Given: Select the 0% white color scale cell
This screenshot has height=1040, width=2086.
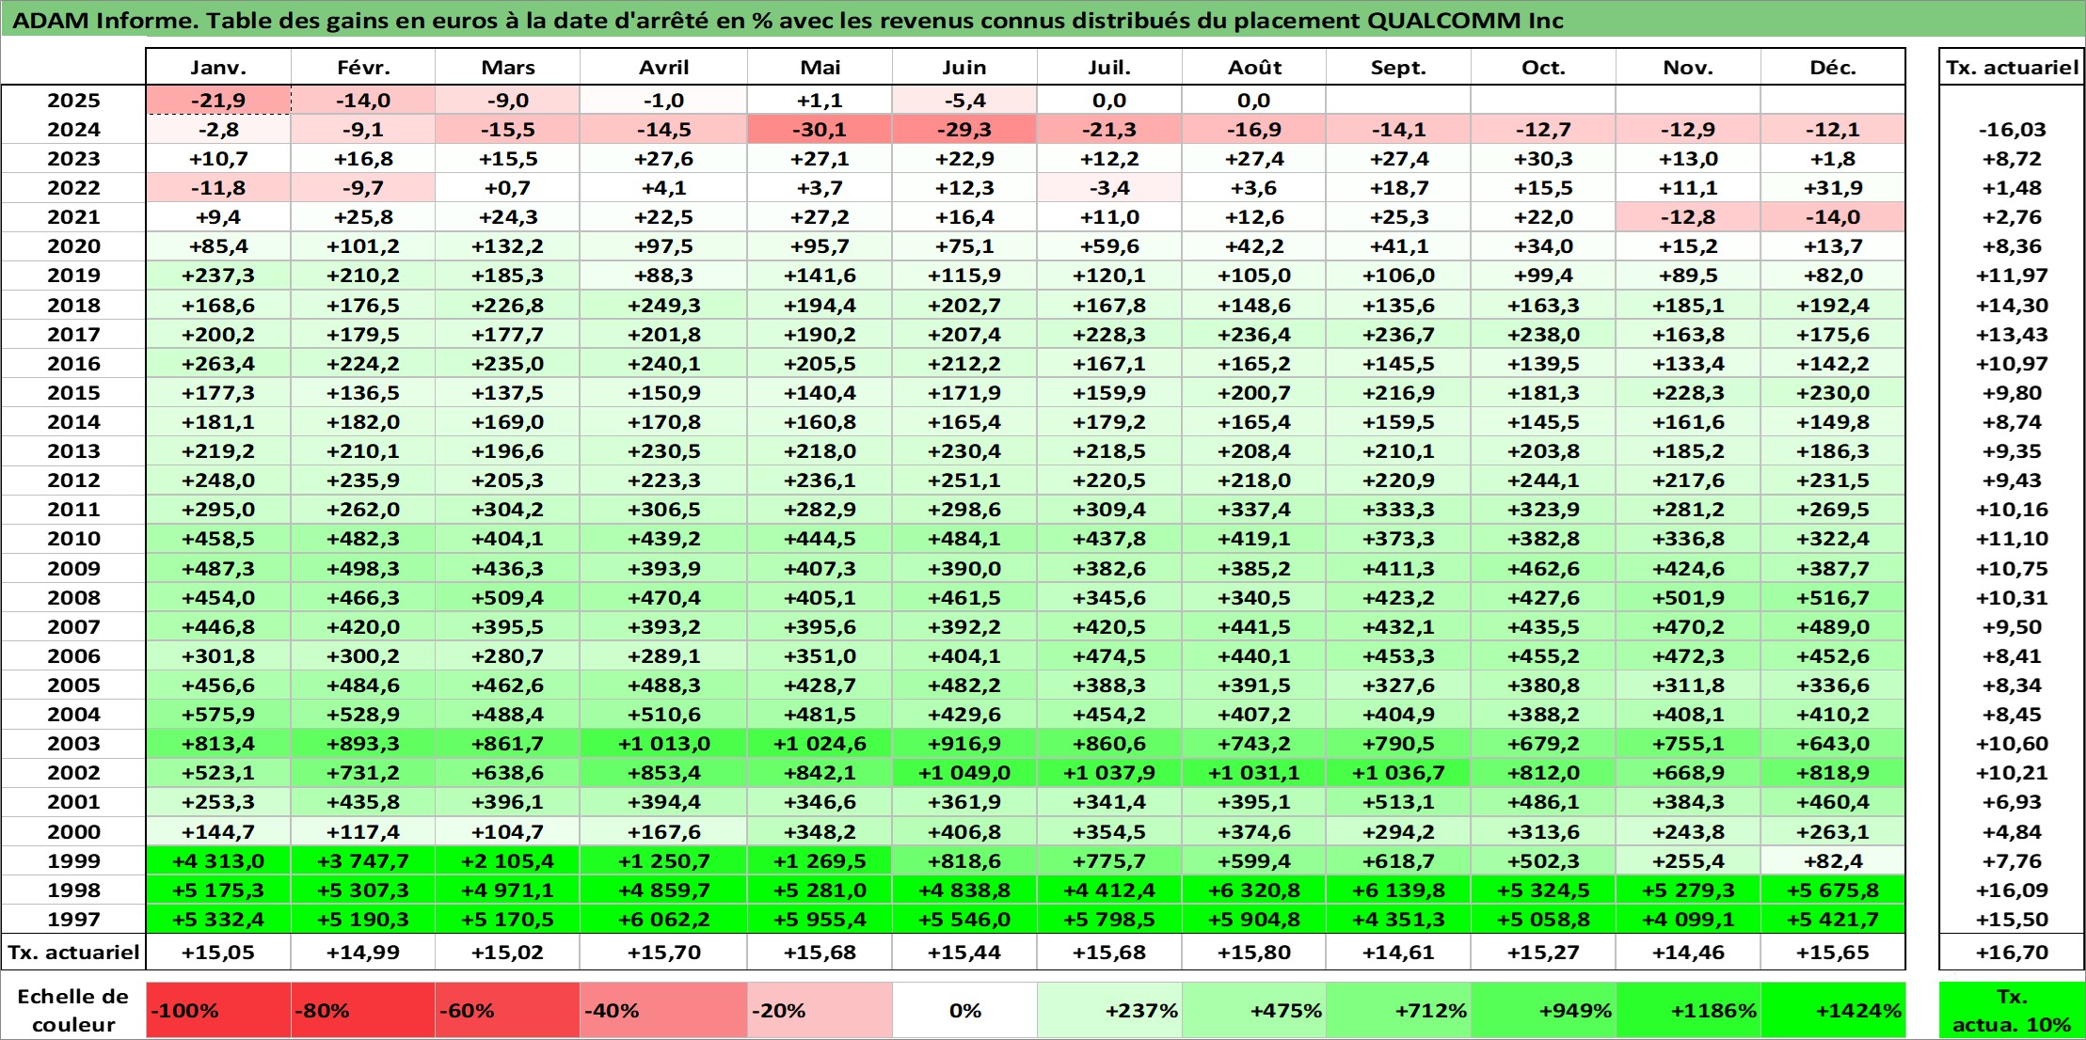Looking at the screenshot, I should coord(964,1010).
